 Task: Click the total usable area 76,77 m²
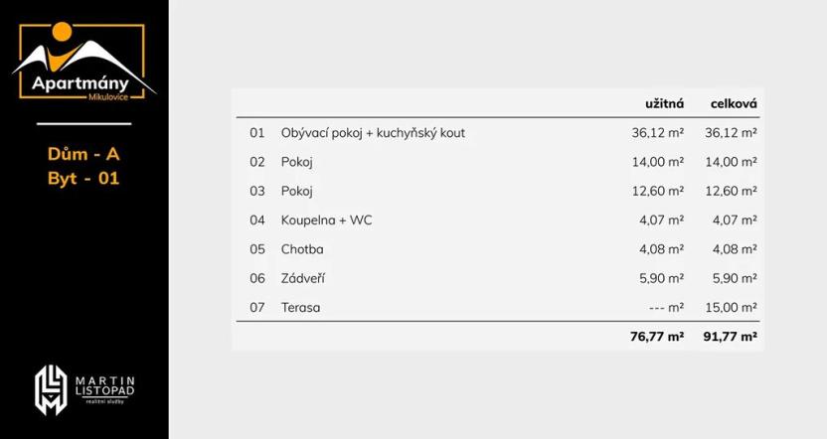pyautogui.click(x=656, y=337)
